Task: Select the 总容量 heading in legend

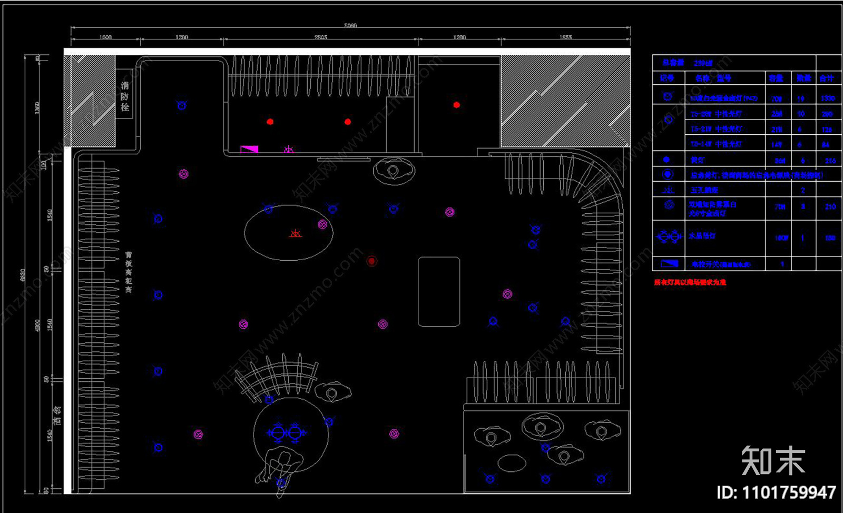Action: tap(673, 63)
